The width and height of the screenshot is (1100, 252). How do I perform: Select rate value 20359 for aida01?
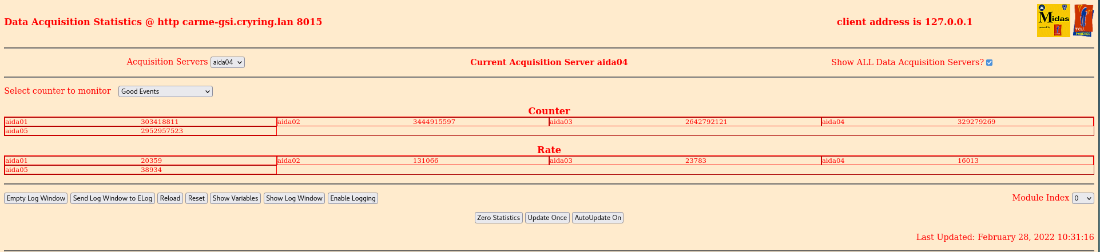151,161
